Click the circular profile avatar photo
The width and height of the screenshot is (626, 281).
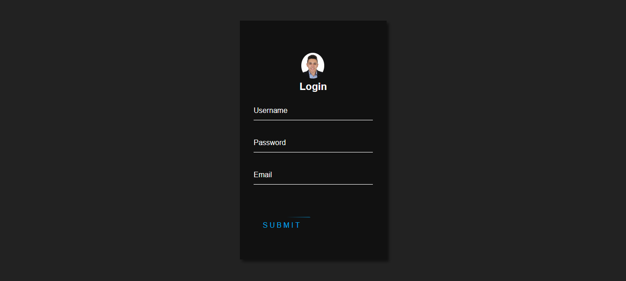click(x=313, y=65)
